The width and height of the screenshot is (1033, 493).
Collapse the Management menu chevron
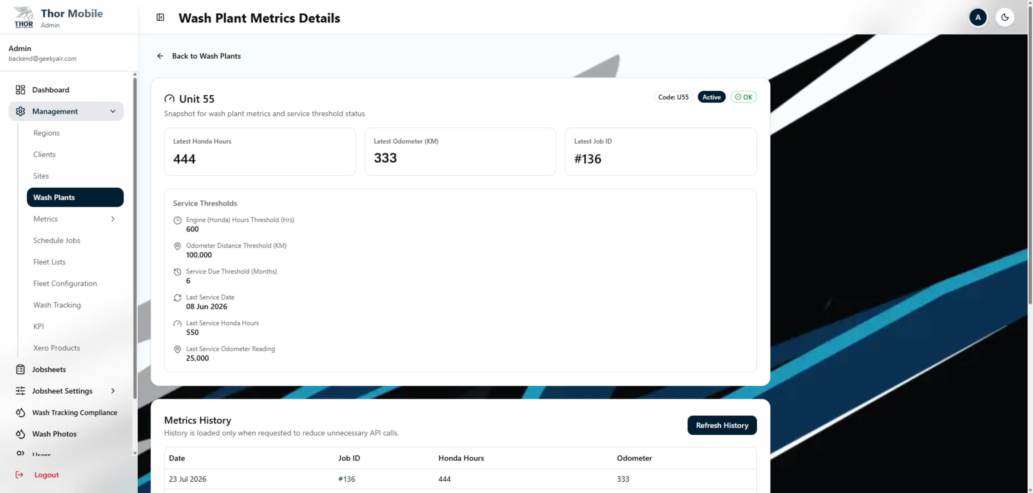(113, 112)
